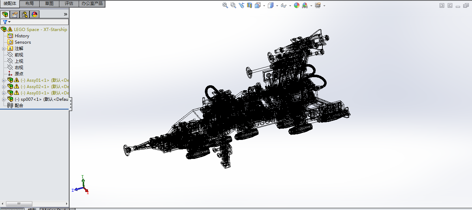This screenshot has height=210, width=472.
Task: Expand the manager tabs with double chevron
Action: pyautogui.click(x=65, y=14)
